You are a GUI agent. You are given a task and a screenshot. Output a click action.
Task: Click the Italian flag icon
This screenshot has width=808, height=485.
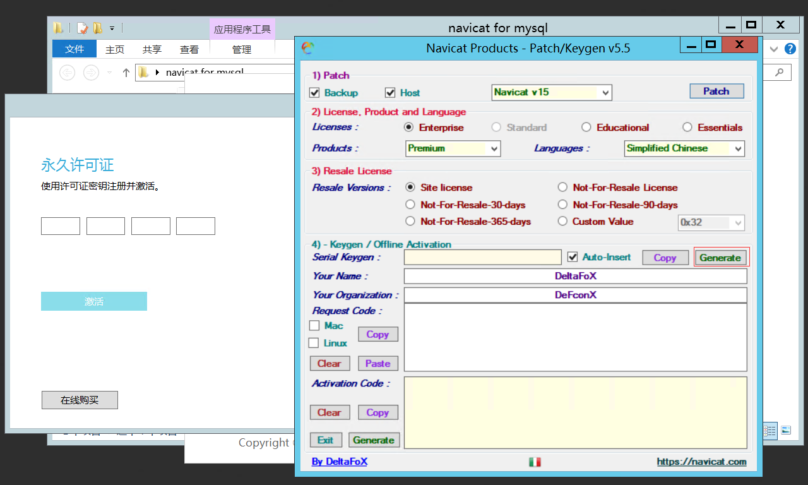tap(535, 462)
